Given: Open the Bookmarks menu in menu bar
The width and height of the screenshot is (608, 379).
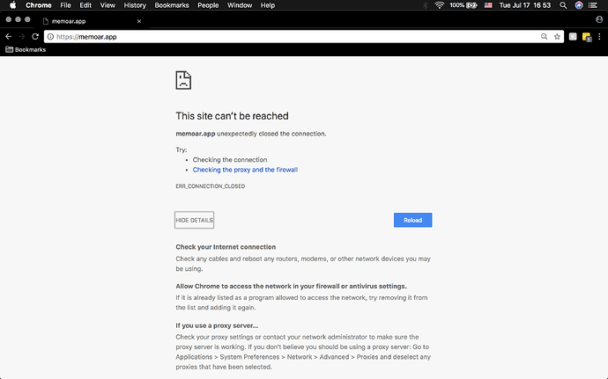Looking at the screenshot, I should [x=172, y=5].
